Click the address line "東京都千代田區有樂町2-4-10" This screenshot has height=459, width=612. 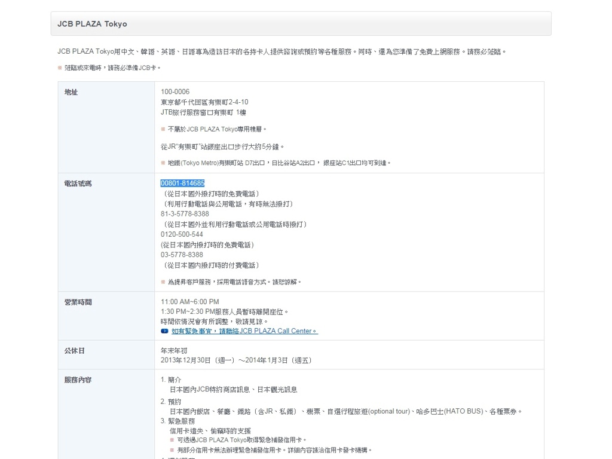point(204,102)
